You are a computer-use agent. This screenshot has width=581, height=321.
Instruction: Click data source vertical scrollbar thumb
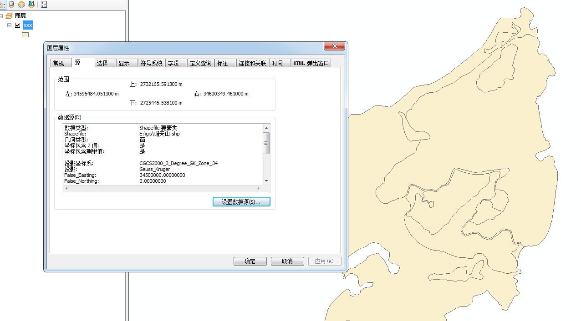pos(267,143)
